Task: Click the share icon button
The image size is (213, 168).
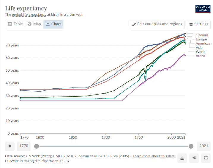Action: 194,158
